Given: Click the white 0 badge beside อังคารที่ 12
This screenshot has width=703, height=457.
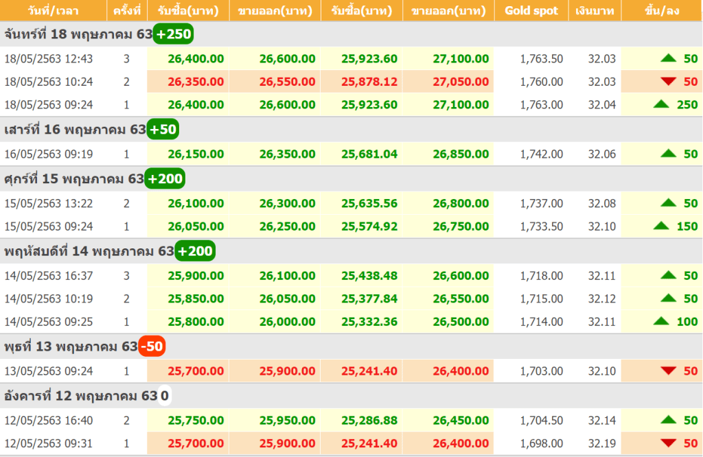Looking at the screenshot, I should pyautogui.click(x=165, y=396).
